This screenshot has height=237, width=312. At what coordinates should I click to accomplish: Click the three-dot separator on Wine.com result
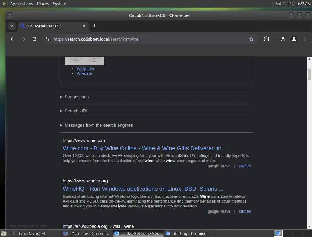(x=235, y=166)
